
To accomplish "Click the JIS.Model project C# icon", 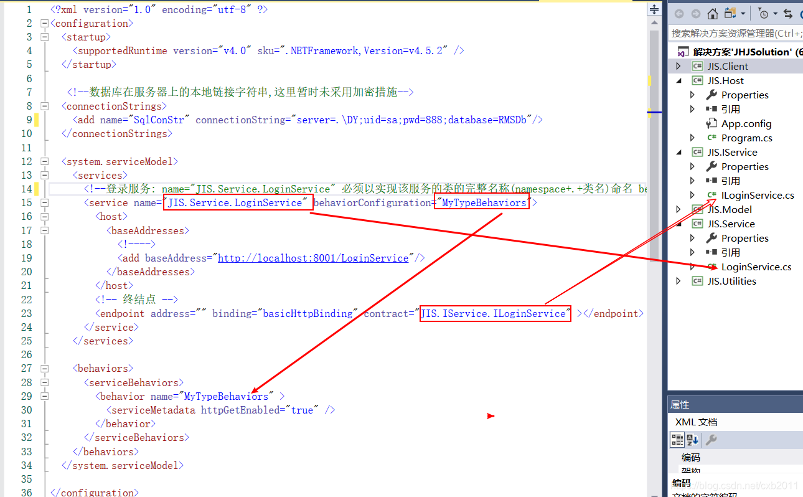I will [x=697, y=209].
